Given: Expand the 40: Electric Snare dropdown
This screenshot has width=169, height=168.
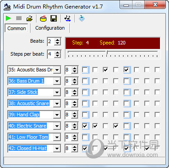Looking at the screenshot, I should (x=57, y=126).
